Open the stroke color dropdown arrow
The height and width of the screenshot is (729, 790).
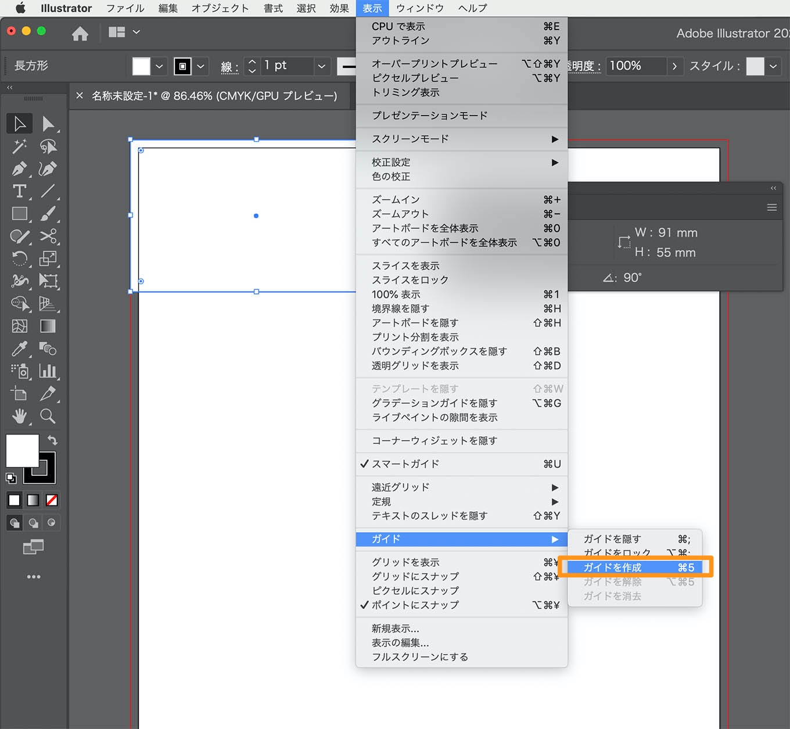point(201,66)
